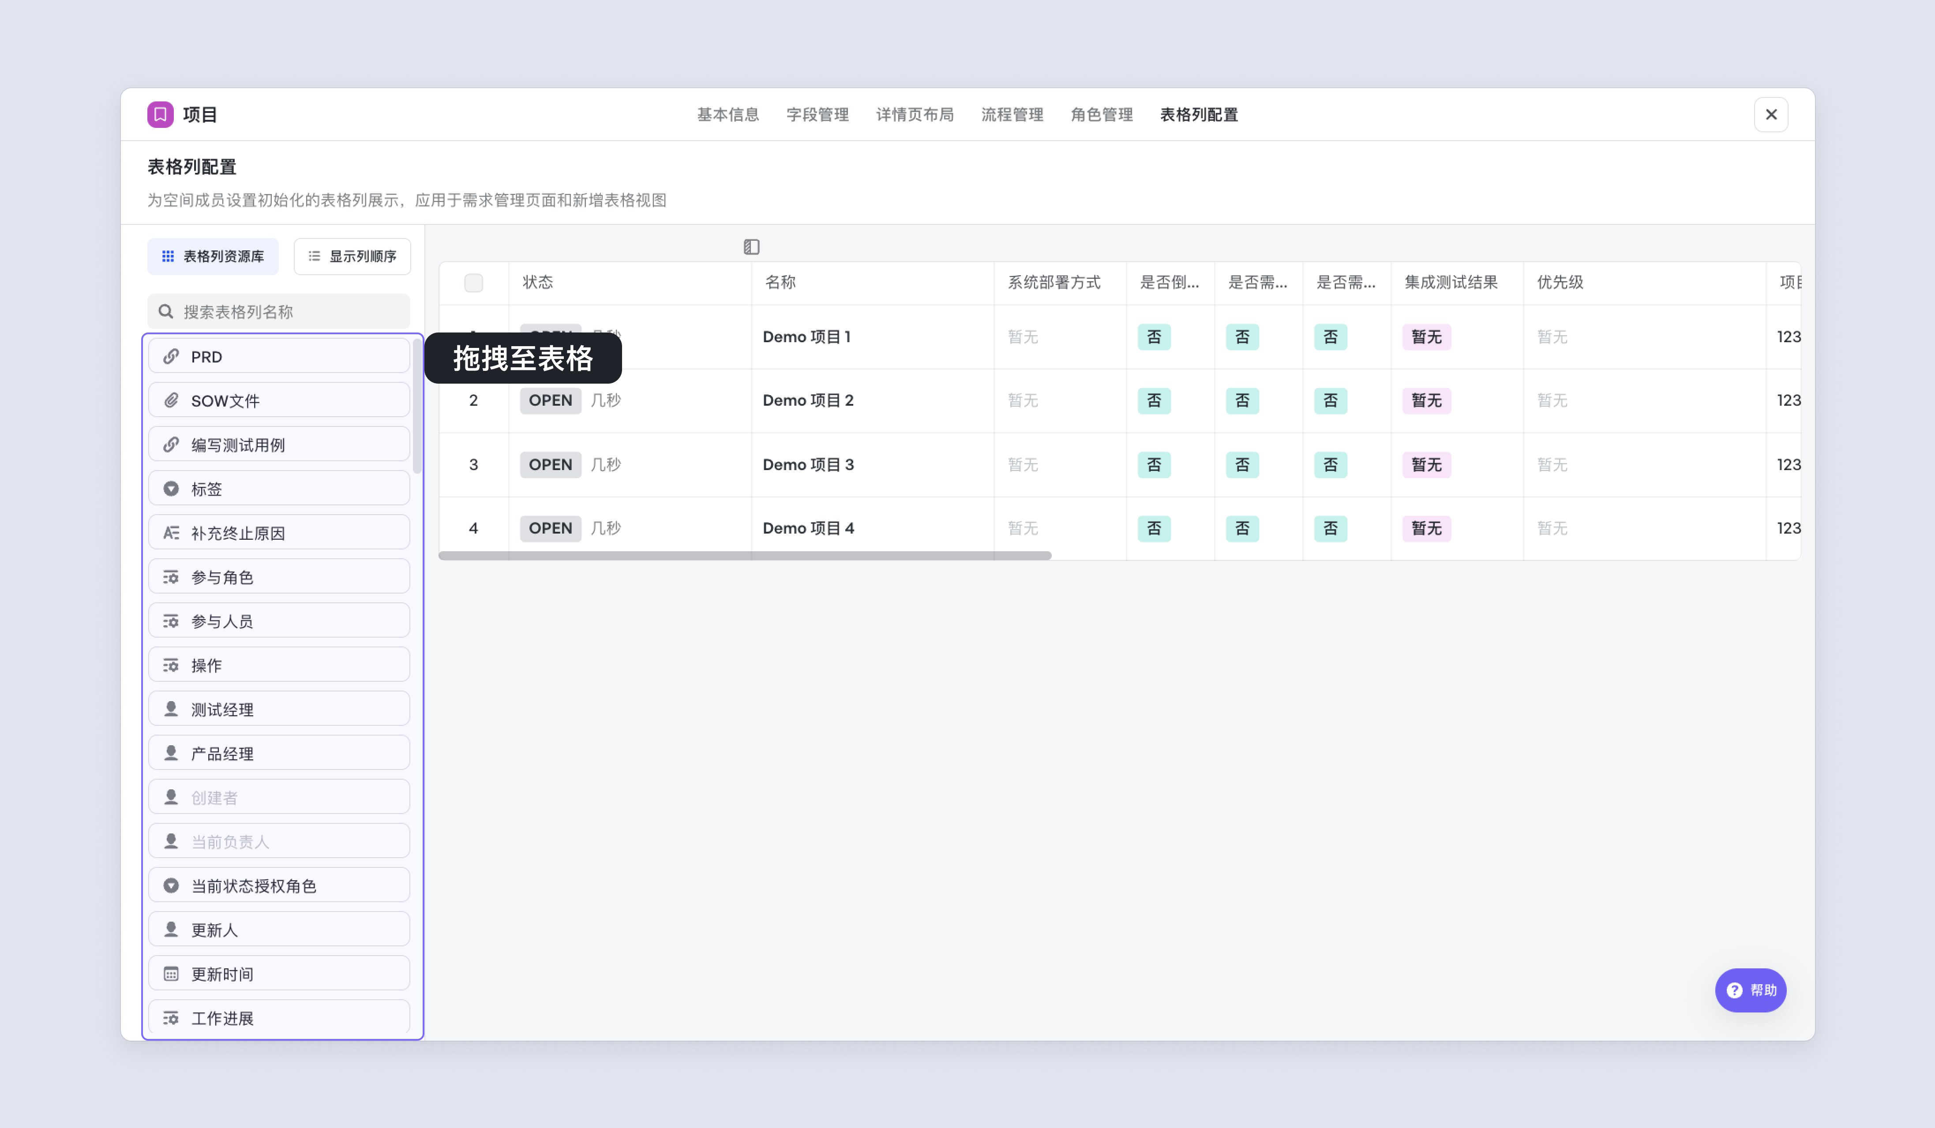Click the 搜索表格列名称 search field

(279, 311)
